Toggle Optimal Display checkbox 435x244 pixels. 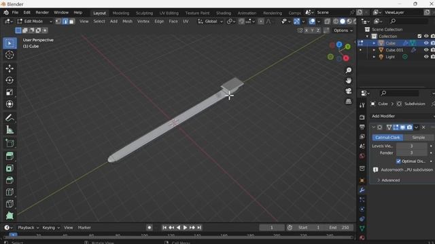pos(398,161)
